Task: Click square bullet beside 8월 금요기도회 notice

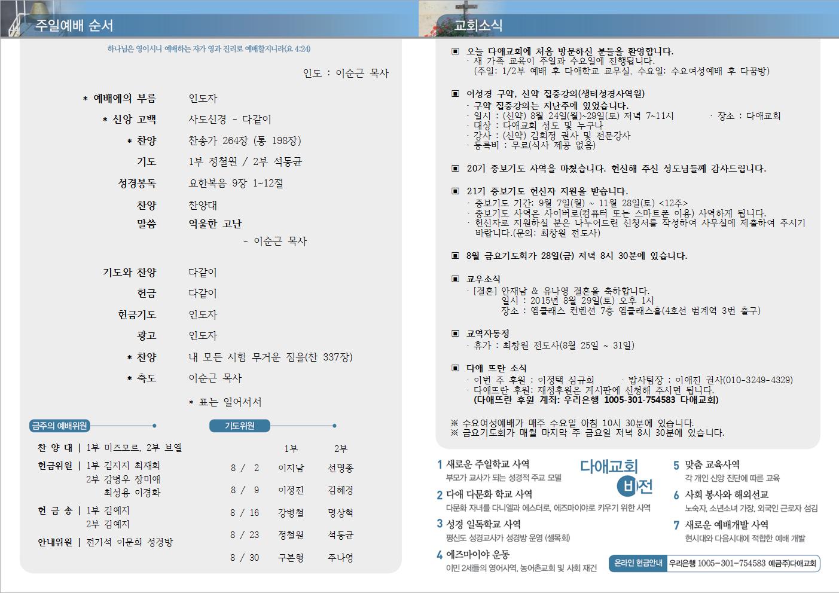Action: point(455,256)
